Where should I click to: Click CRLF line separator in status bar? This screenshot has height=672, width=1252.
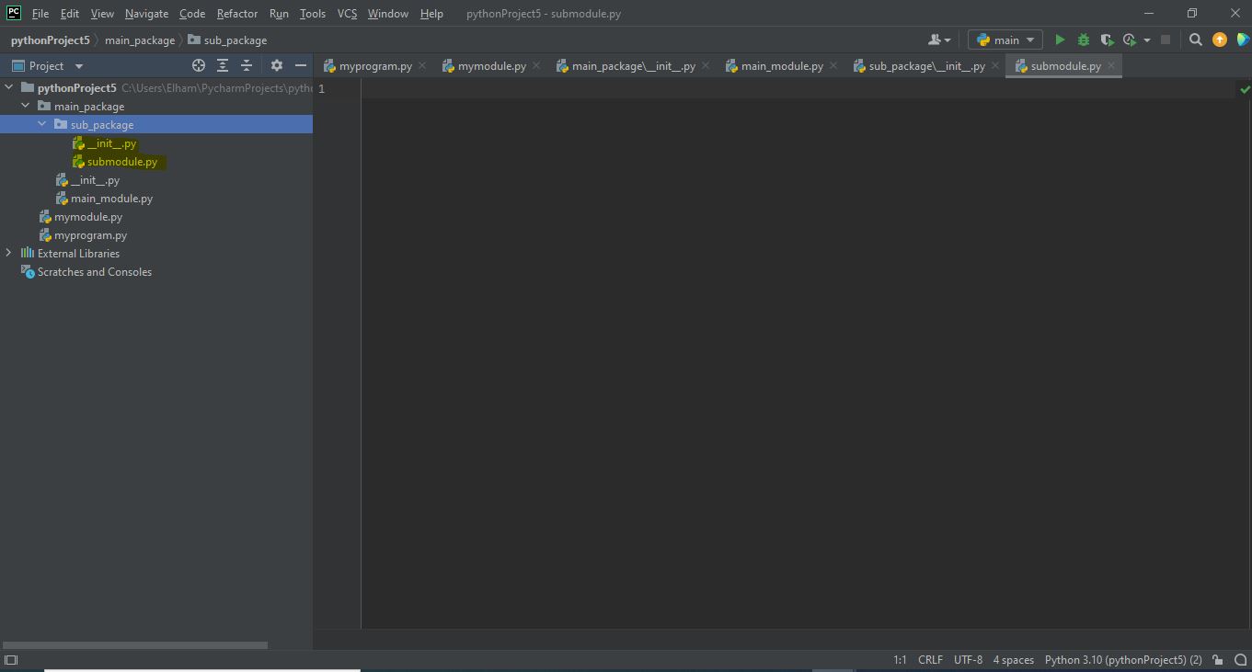point(930,659)
